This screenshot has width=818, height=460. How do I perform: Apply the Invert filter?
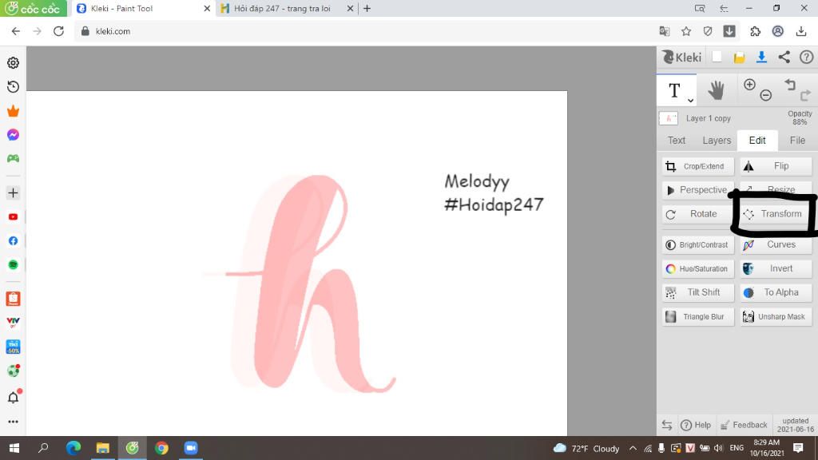point(776,268)
